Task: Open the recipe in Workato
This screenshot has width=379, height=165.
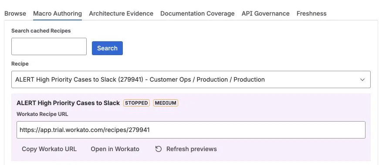Action: [x=115, y=149]
